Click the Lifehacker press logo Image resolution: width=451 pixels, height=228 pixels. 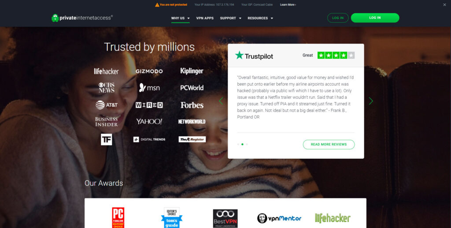(x=106, y=71)
